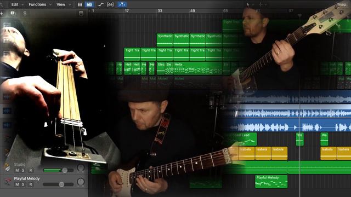
Task: Select the Helix MIDI region
Action: coord(197,68)
